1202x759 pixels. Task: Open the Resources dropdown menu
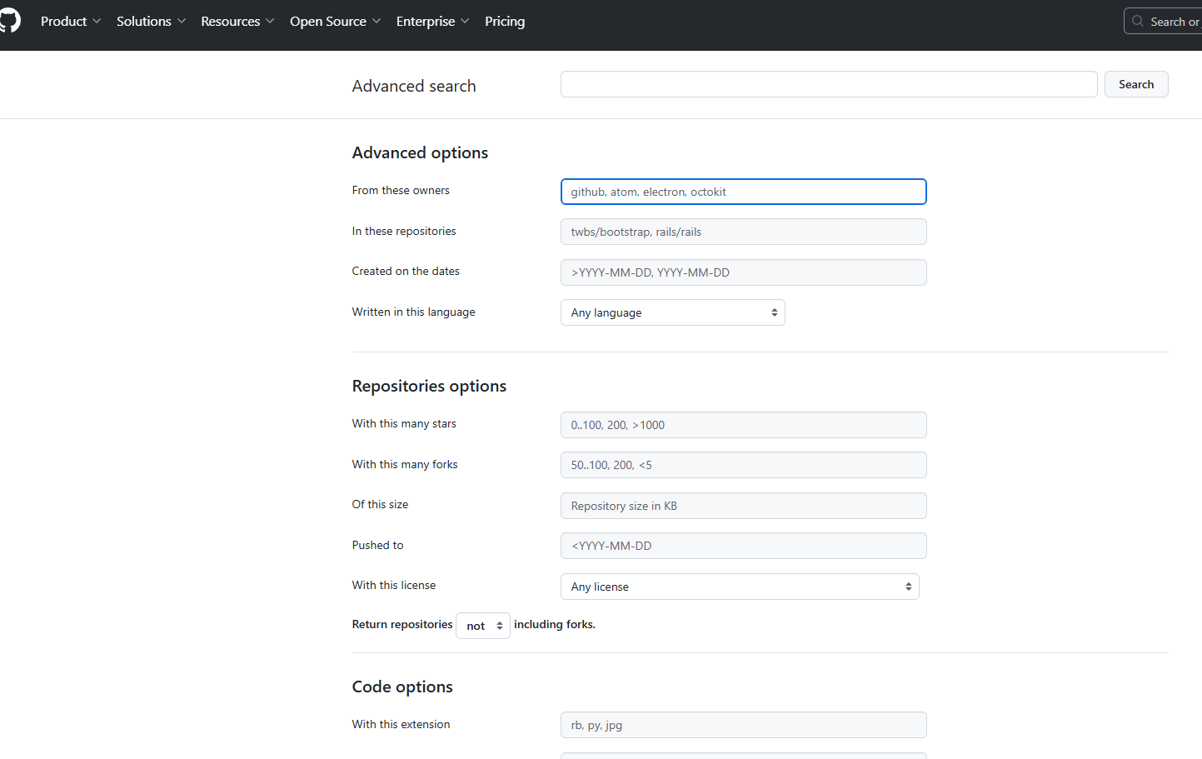(237, 22)
